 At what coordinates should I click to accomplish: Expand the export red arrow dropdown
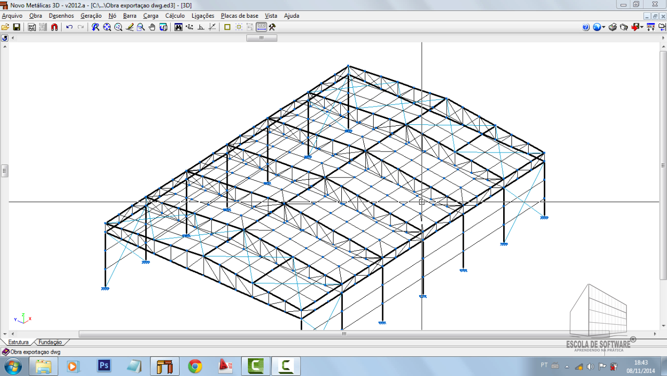click(642, 27)
